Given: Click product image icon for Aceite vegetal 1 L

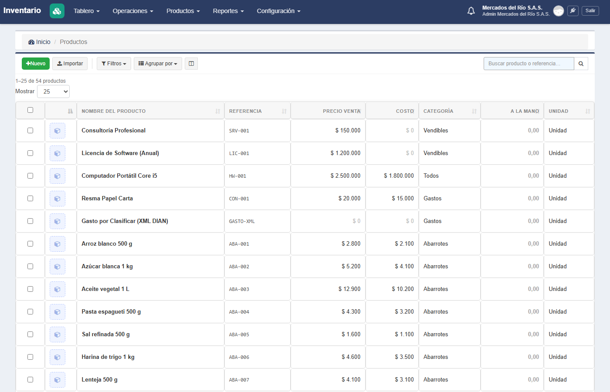Looking at the screenshot, I should coord(58,289).
